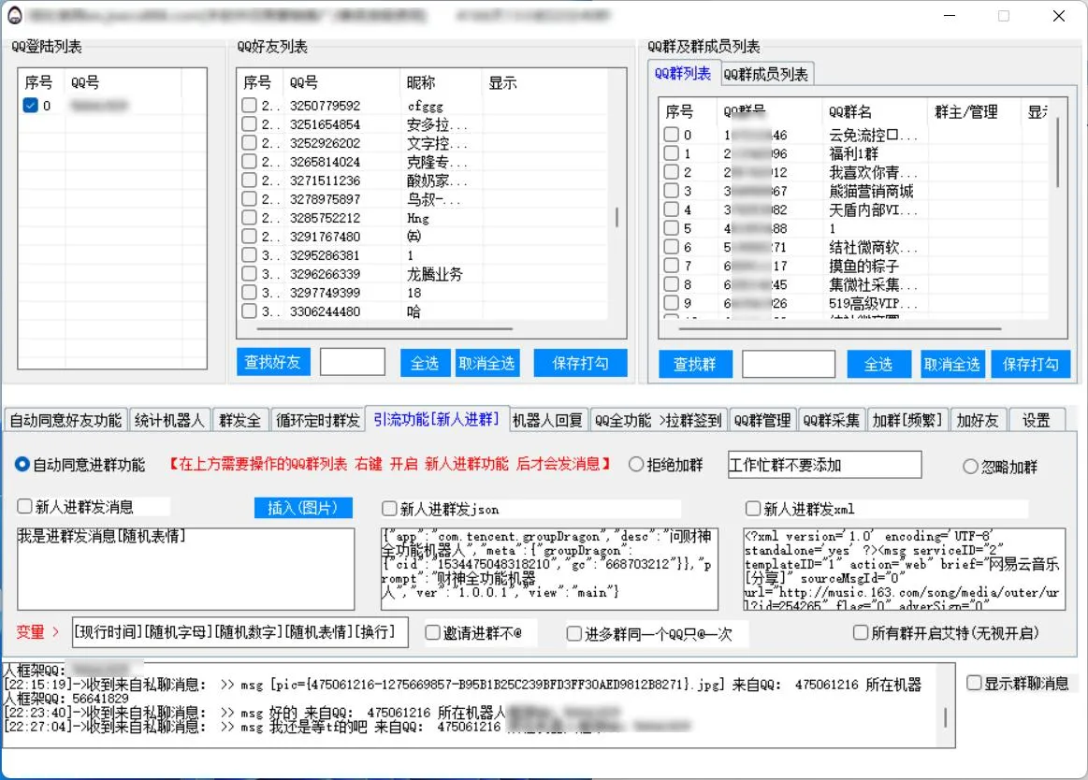
Task: Open the 引流功能[新人进群] tab
Action: [x=437, y=419]
